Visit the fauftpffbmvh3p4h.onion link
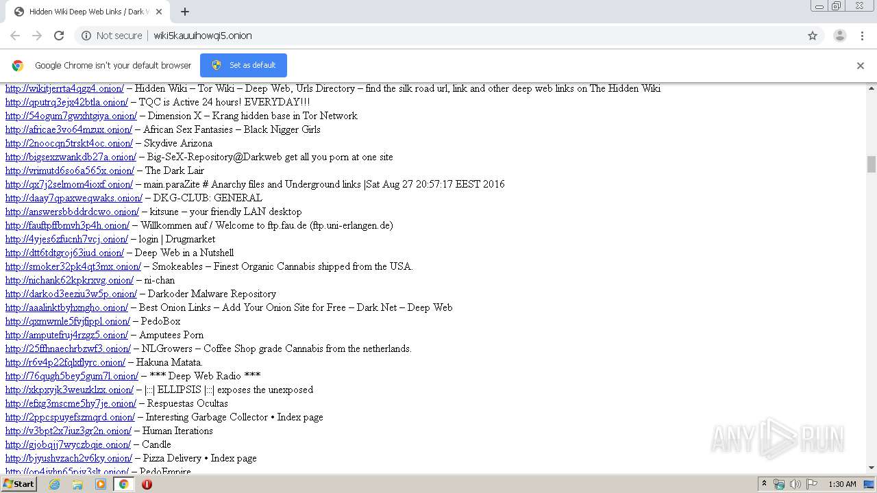 (x=67, y=225)
